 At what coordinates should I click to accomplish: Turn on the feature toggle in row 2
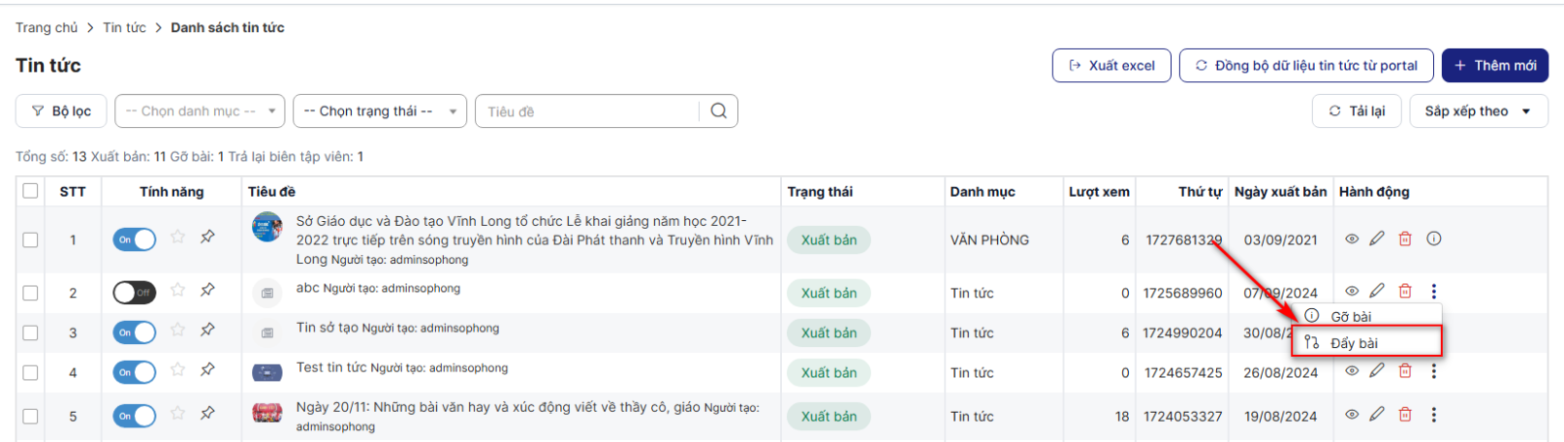135,292
